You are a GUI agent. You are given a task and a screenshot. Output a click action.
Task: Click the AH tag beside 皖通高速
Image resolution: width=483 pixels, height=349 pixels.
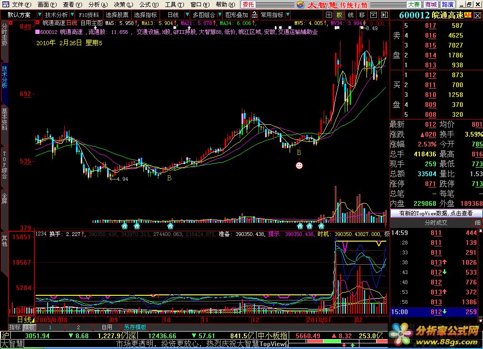click(x=467, y=15)
